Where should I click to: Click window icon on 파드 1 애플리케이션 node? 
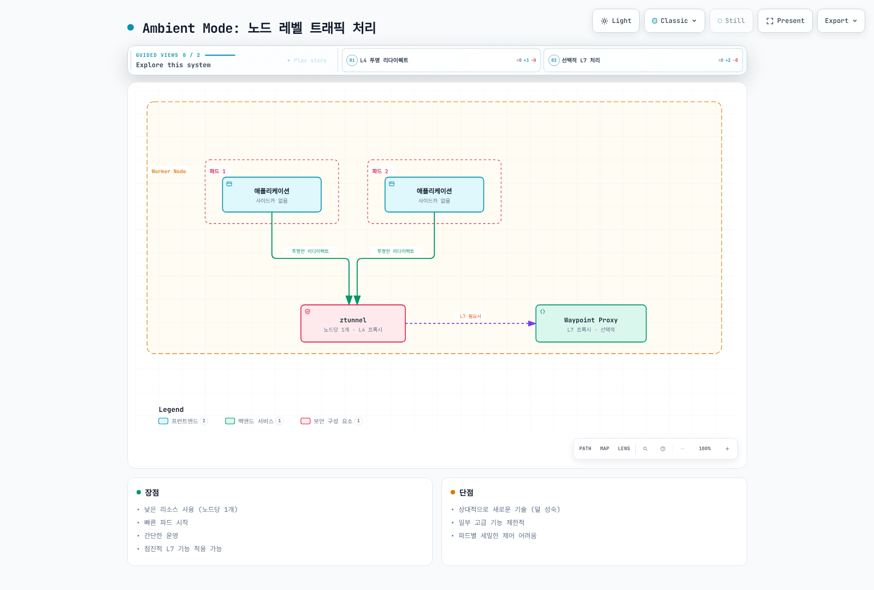[229, 184]
